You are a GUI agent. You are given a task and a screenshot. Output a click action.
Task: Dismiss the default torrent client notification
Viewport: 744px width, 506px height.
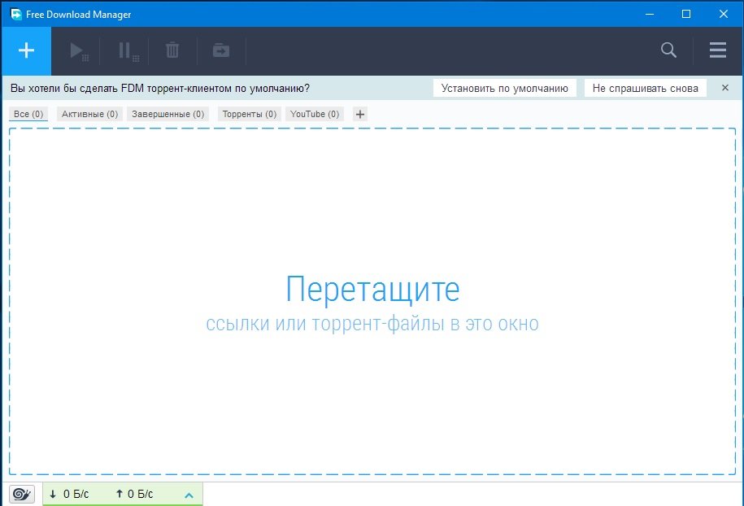[x=725, y=88]
